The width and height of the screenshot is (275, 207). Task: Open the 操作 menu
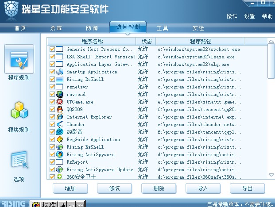click(x=232, y=16)
